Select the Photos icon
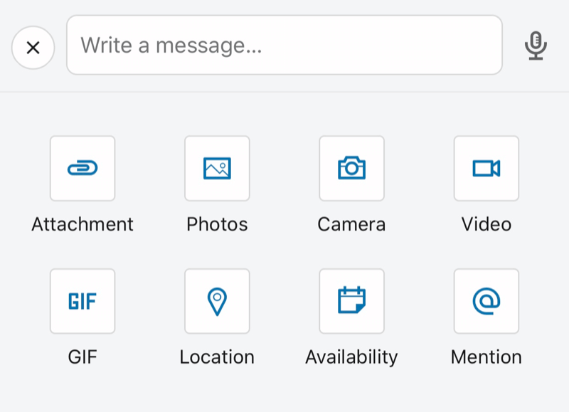This screenshot has height=412, width=569. 217,169
